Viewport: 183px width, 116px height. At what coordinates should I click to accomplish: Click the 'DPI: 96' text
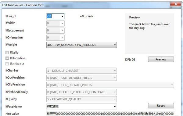[x=130, y=60]
